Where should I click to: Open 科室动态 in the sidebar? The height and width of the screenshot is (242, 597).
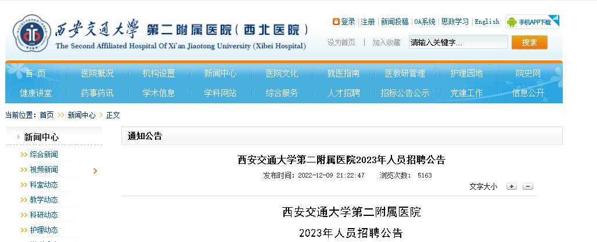[x=44, y=185]
